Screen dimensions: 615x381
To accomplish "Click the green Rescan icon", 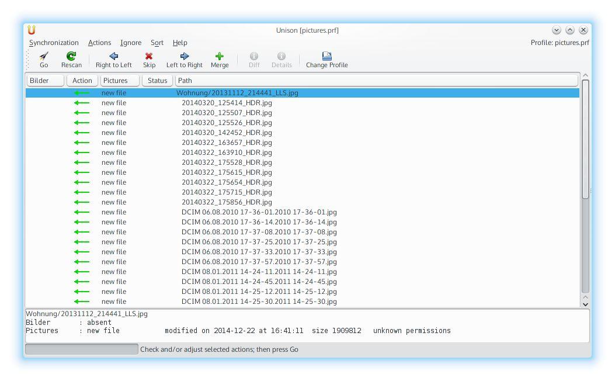I will pyautogui.click(x=71, y=56).
